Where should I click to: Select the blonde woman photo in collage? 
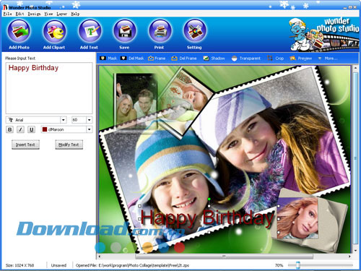(x=298, y=218)
